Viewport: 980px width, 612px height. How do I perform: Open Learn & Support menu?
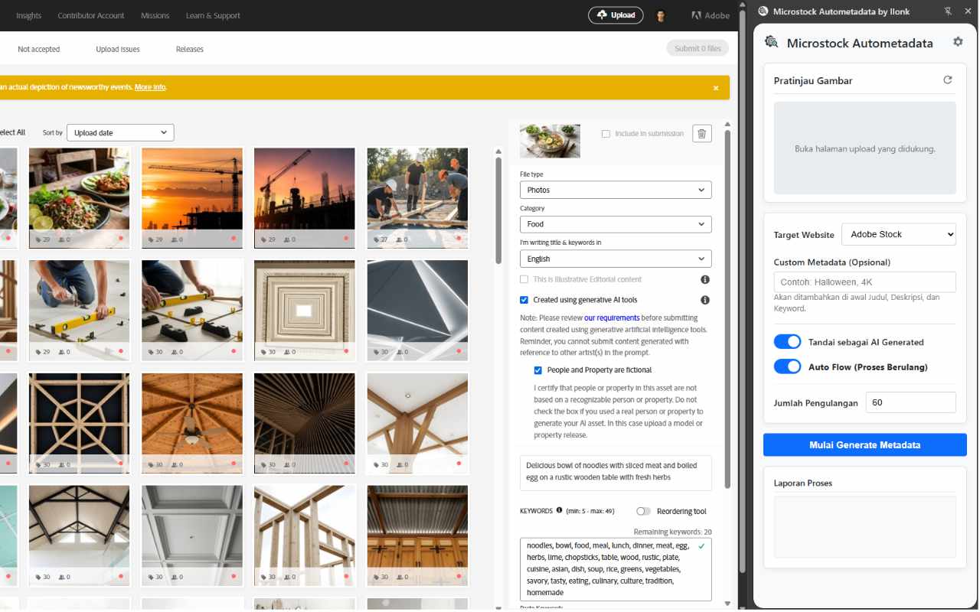(x=213, y=15)
